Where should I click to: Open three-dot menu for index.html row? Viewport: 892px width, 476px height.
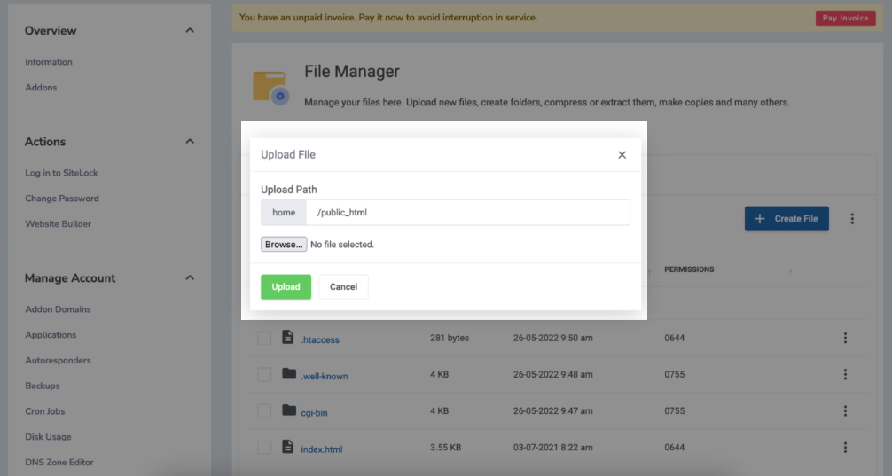[845, 448]
